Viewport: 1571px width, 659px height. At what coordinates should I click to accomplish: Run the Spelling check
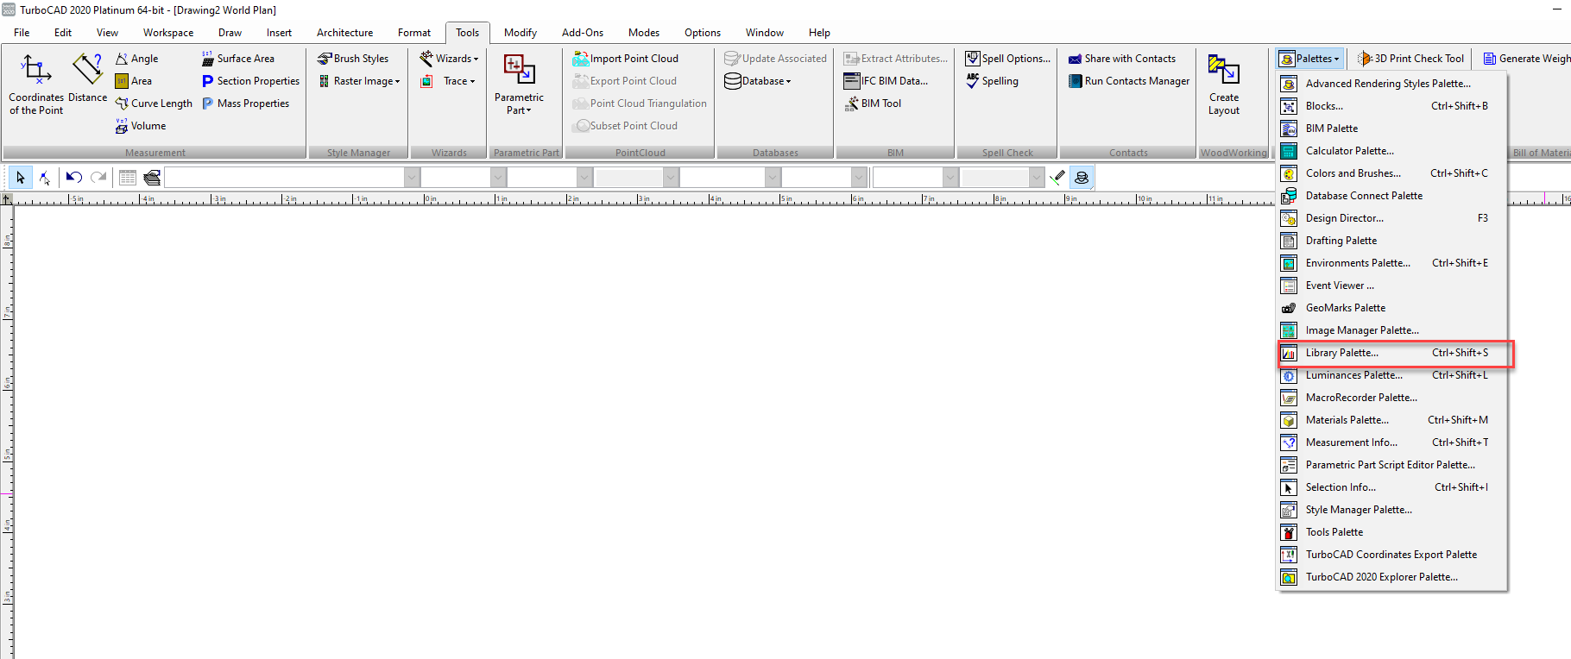992,81
